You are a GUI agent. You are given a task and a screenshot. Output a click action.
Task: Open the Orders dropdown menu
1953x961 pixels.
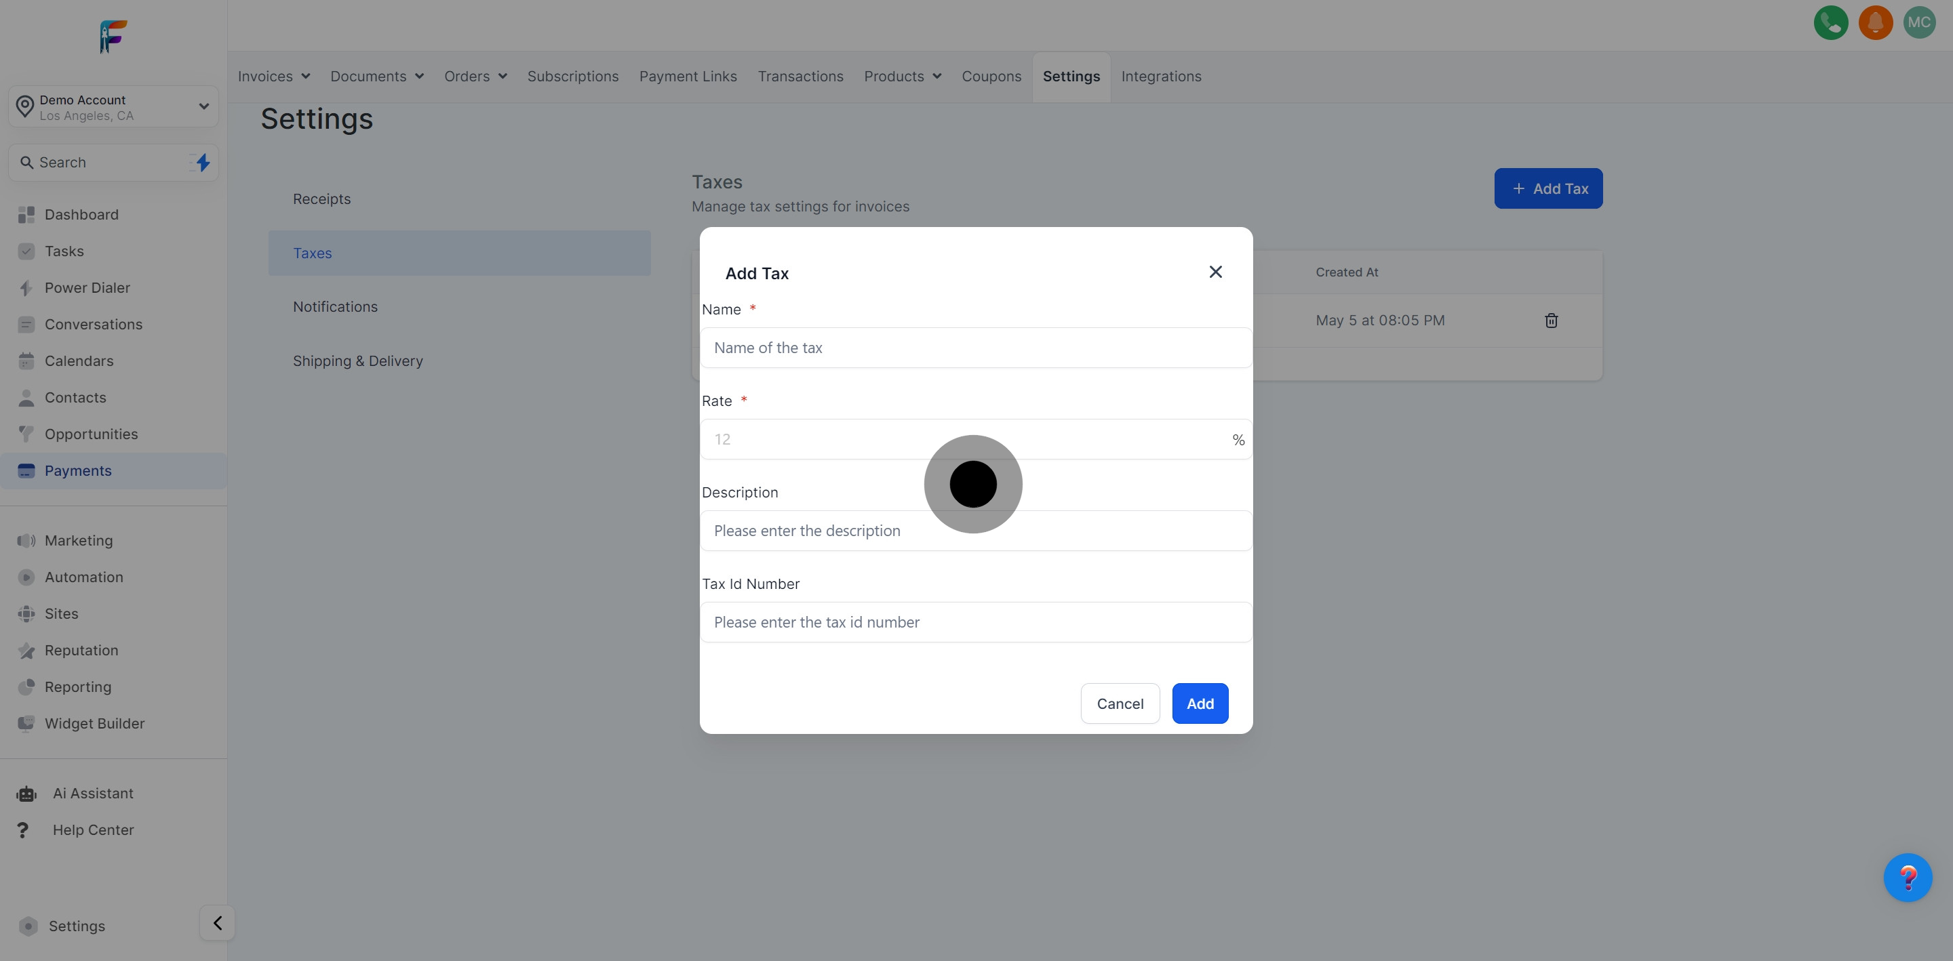click(475, 77)
